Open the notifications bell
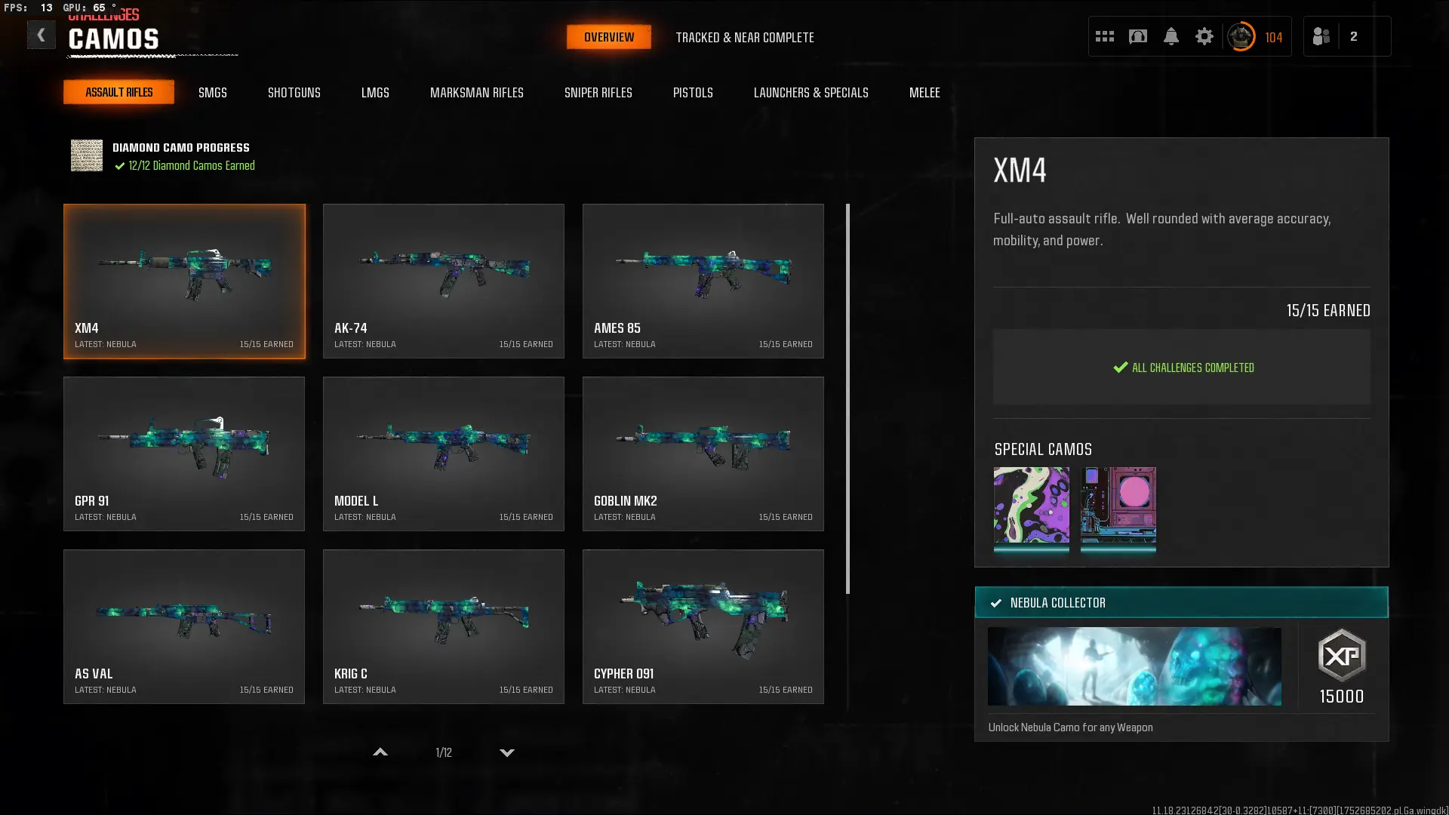 1171,36
